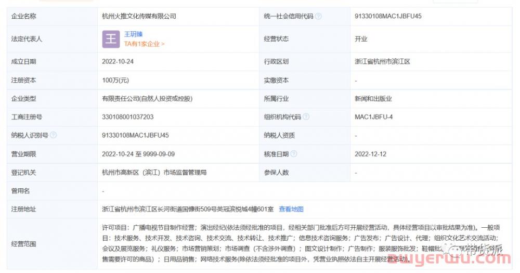Click the orange 王 avatar icon
520x273 pixels.
coord(110,39)
